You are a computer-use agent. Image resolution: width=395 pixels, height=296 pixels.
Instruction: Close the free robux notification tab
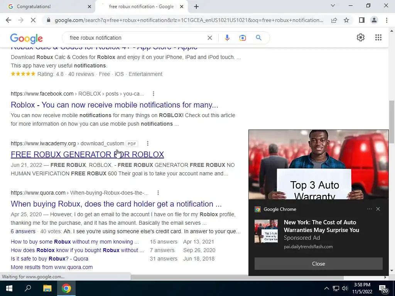182,7
